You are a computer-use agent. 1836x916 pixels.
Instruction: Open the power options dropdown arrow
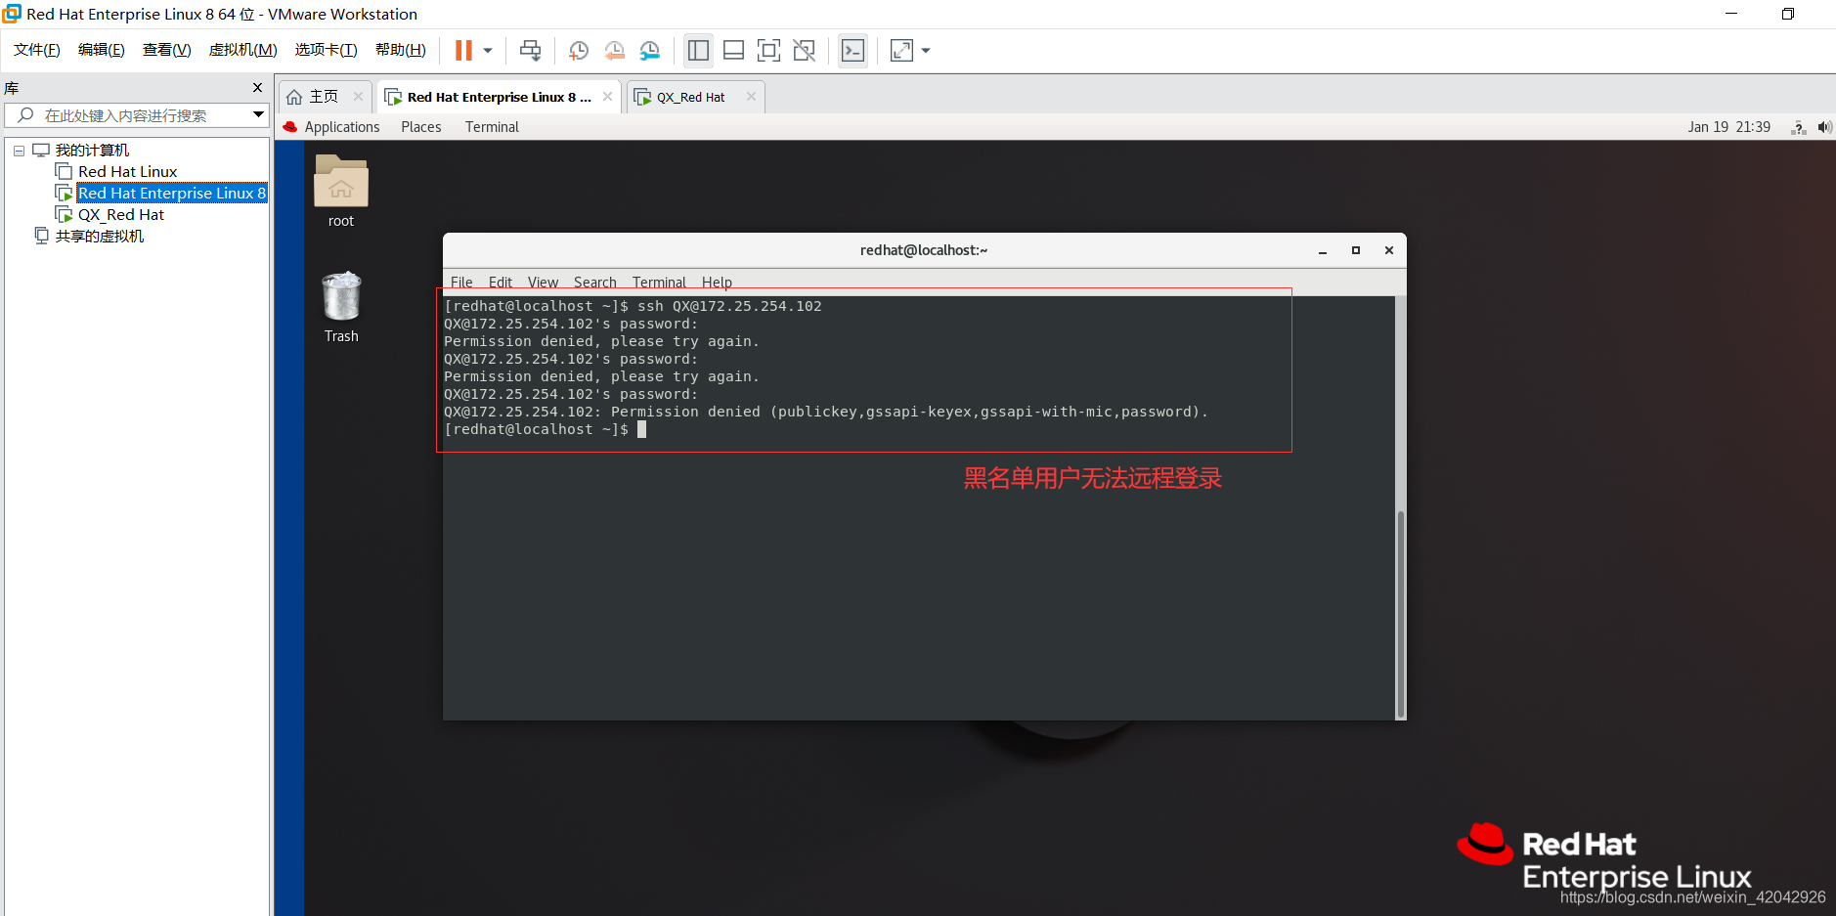[x=488, y=50]
